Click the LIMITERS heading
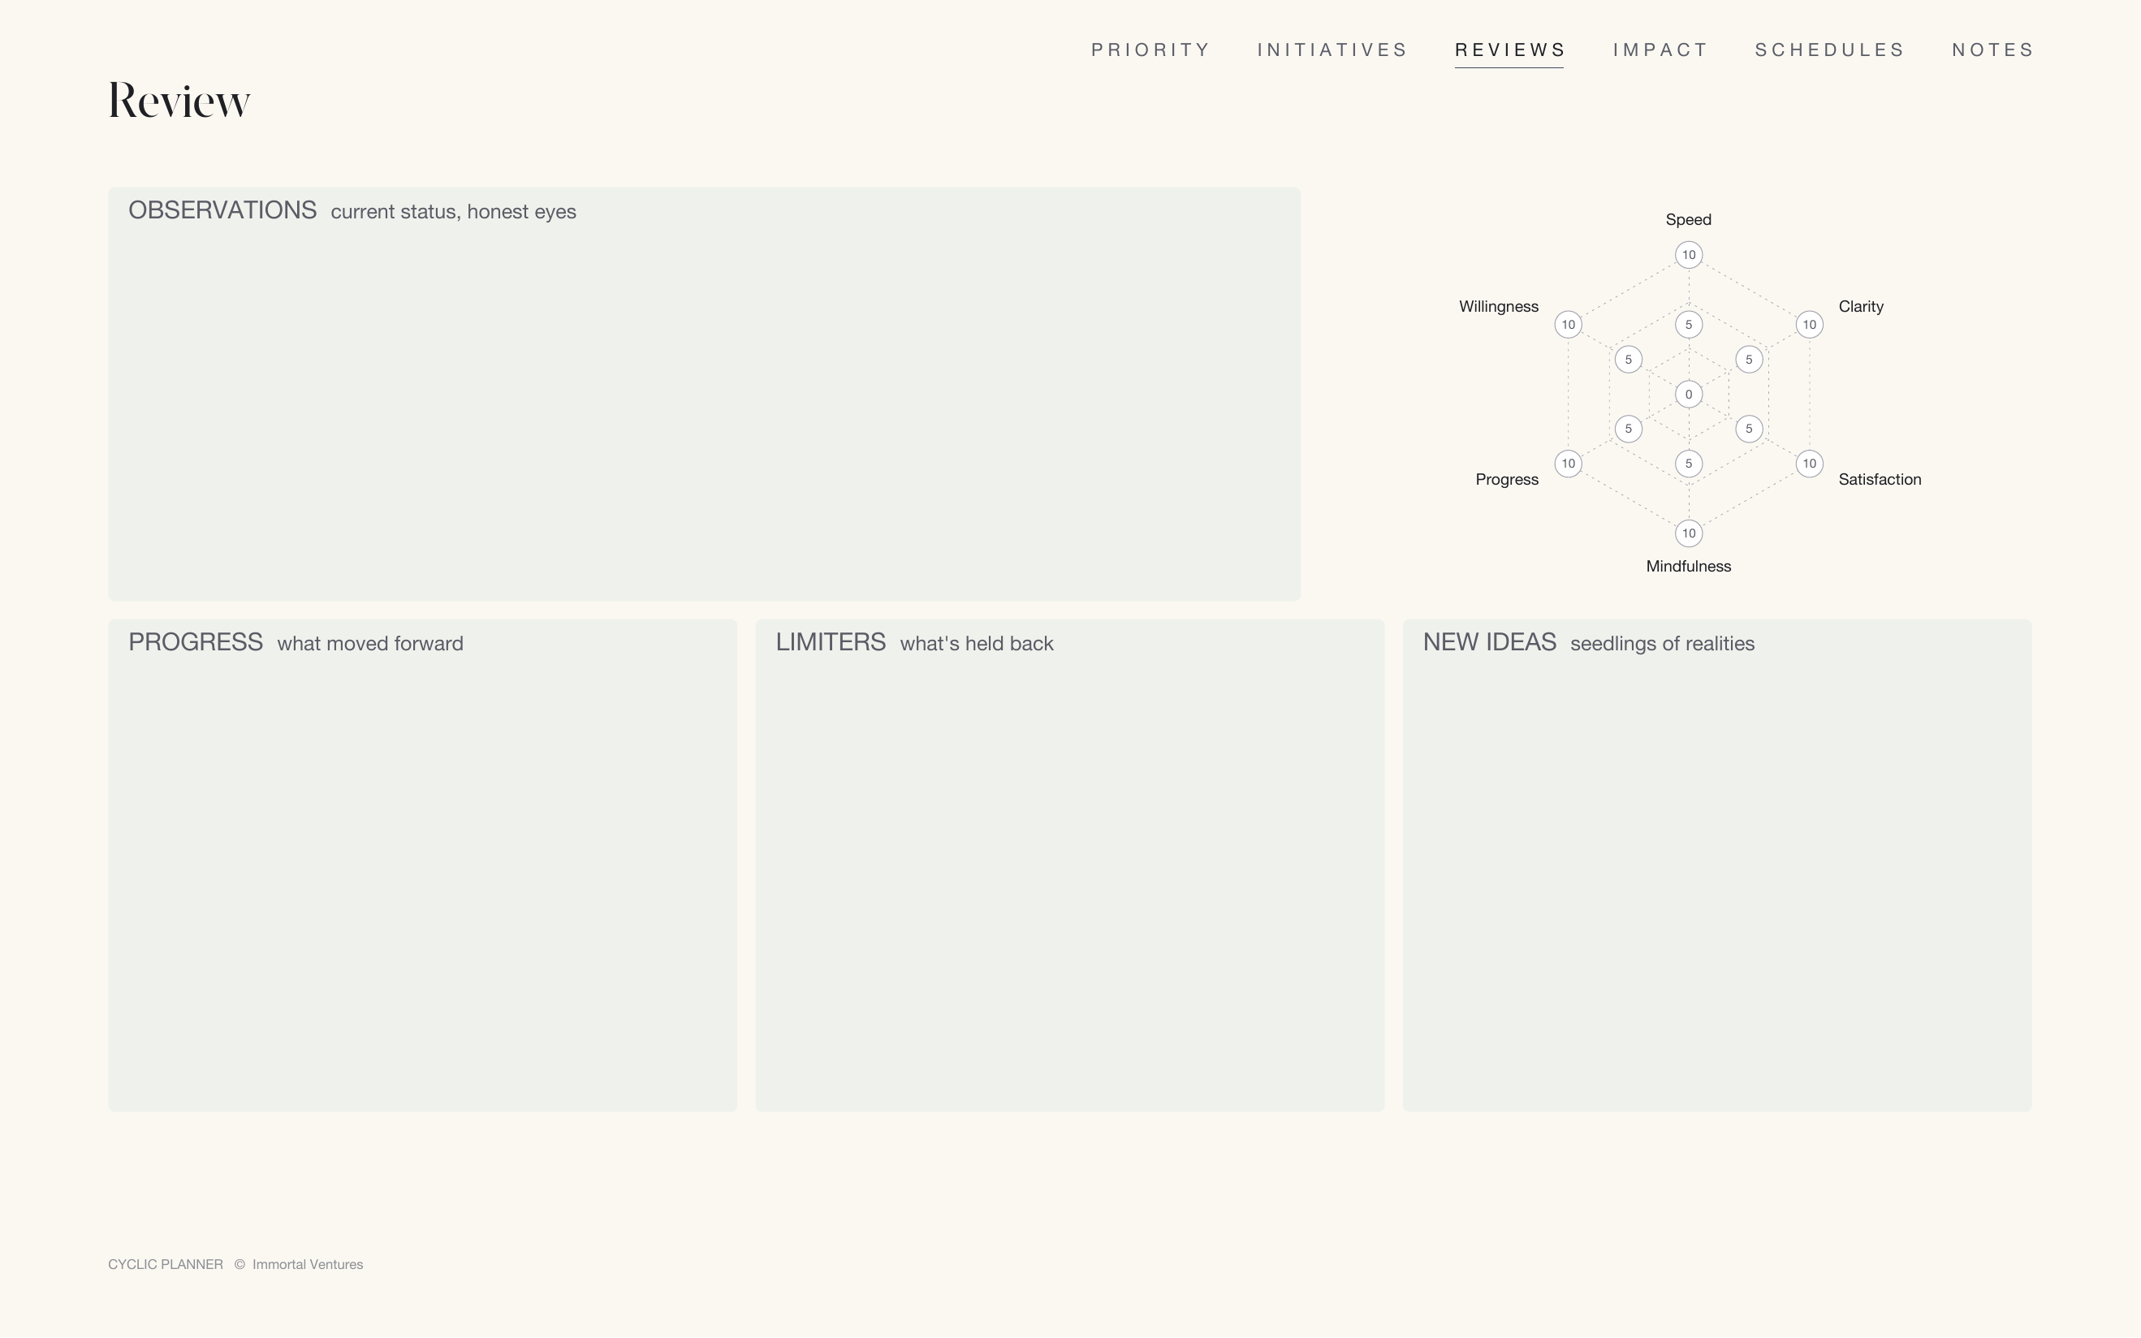The height and width of the screenshot is (1338, 2141). pos(830,642)
